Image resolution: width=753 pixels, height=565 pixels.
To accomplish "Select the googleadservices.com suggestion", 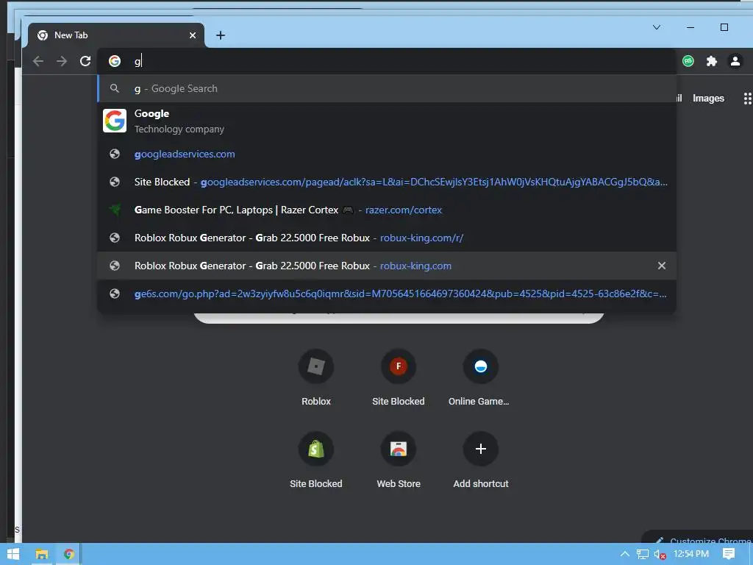I will tap(387, 154).
